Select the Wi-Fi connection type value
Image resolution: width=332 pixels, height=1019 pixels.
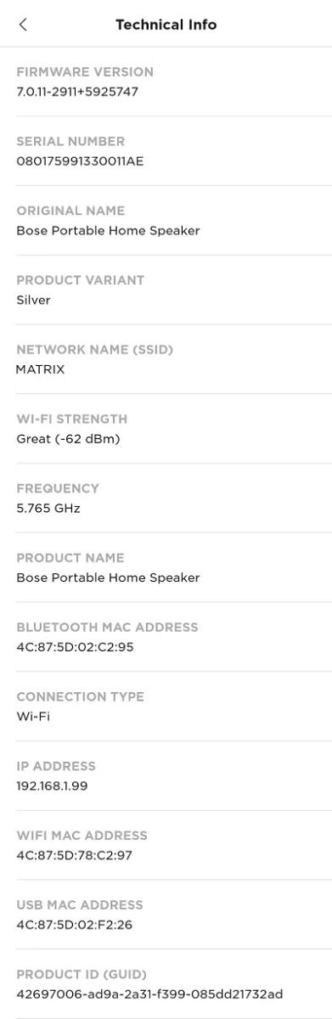click(x=33, y=717)
